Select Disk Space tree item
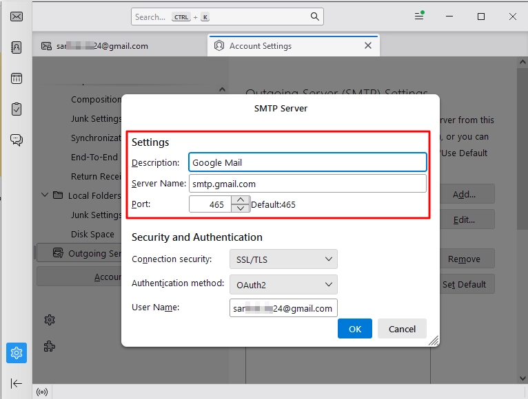 pyautogui.click(x=92, y=234)
